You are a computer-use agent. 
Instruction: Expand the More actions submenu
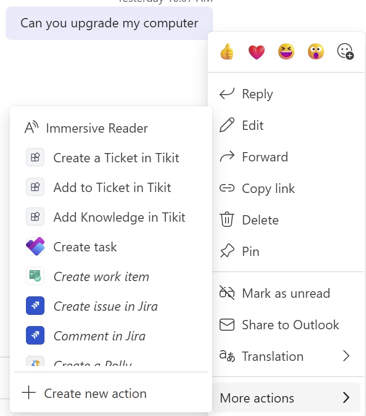tap(286, 398)
